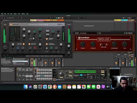Viewport: 137px width, 103px height.
Task: Click the yellow clip in the first track
Action: (33, 20)
